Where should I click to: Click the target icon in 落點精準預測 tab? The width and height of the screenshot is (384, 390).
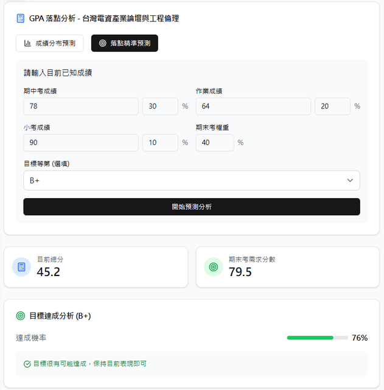[x=102, y=43]
